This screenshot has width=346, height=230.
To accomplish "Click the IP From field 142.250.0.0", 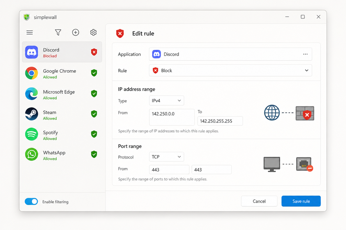I will point(172,117).
